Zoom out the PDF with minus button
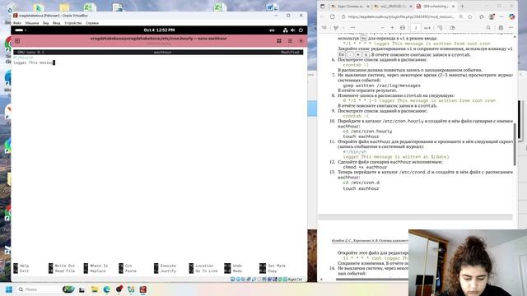The image size is (527, 296). tap(382, 28)
